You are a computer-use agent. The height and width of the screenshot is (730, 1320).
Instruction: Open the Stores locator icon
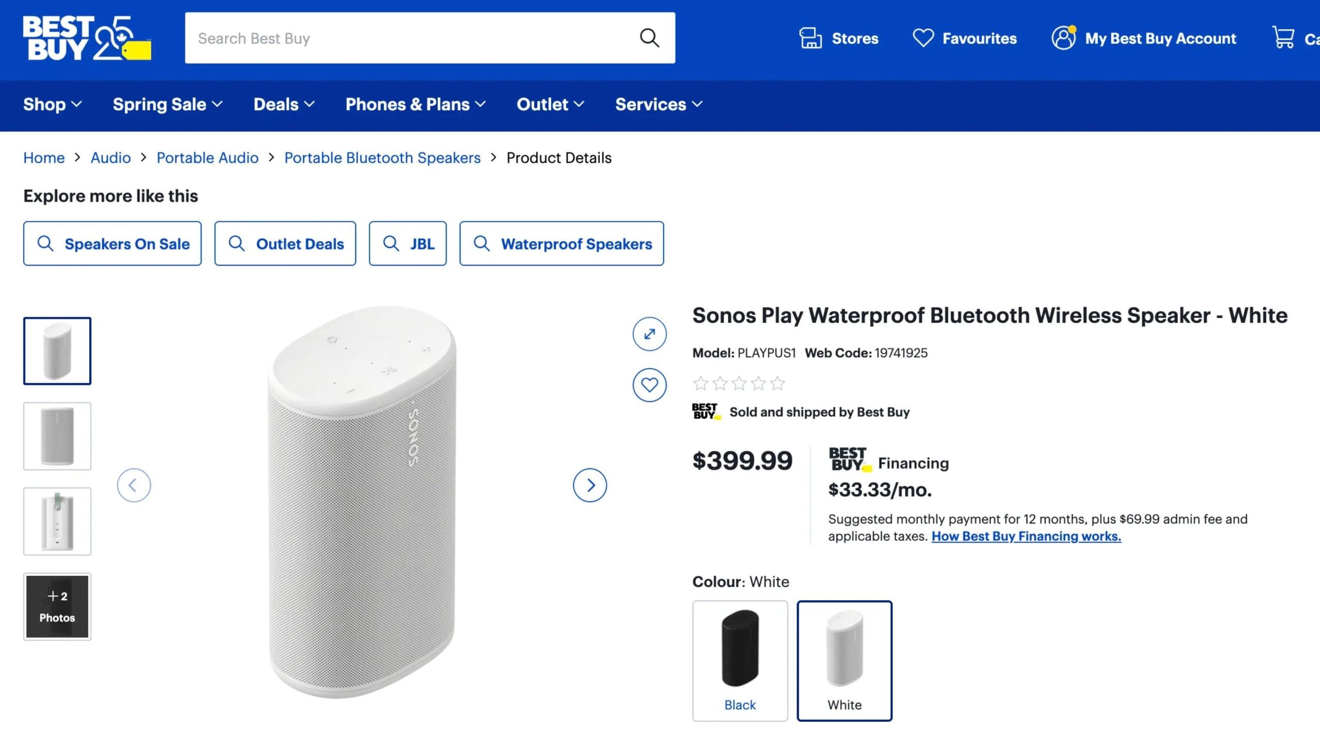click(x=810, y=38)
